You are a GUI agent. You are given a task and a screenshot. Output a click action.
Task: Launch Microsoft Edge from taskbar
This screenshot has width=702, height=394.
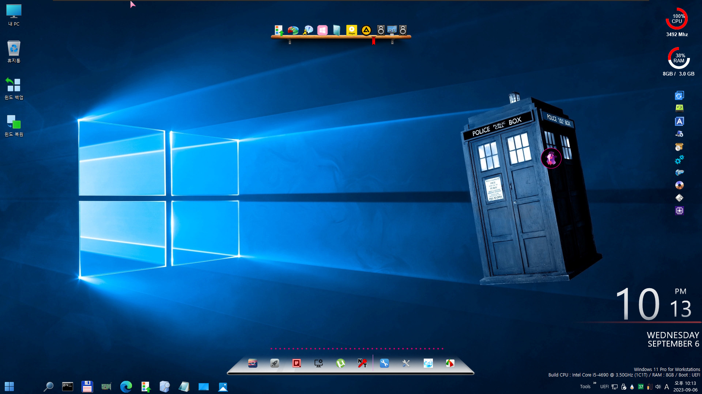pos(126,387)
